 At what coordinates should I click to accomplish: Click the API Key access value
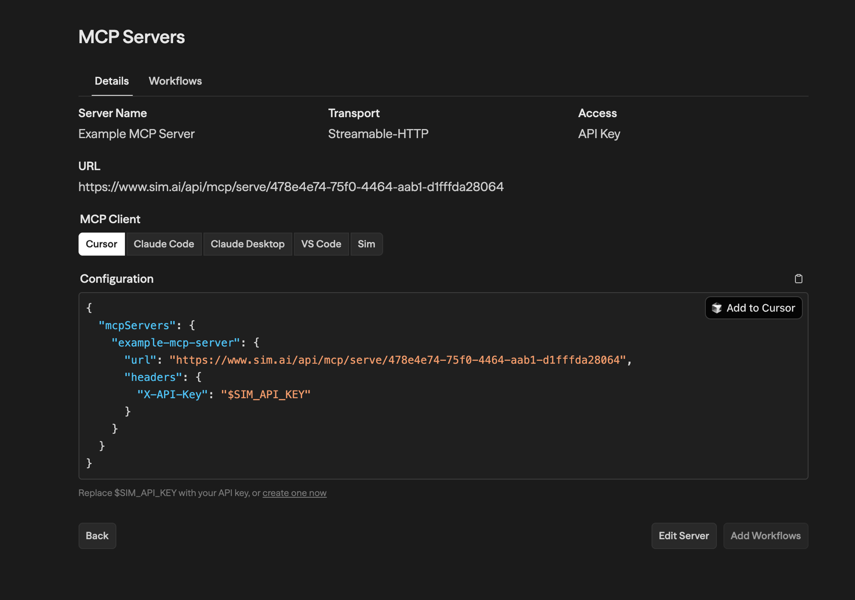599,134
